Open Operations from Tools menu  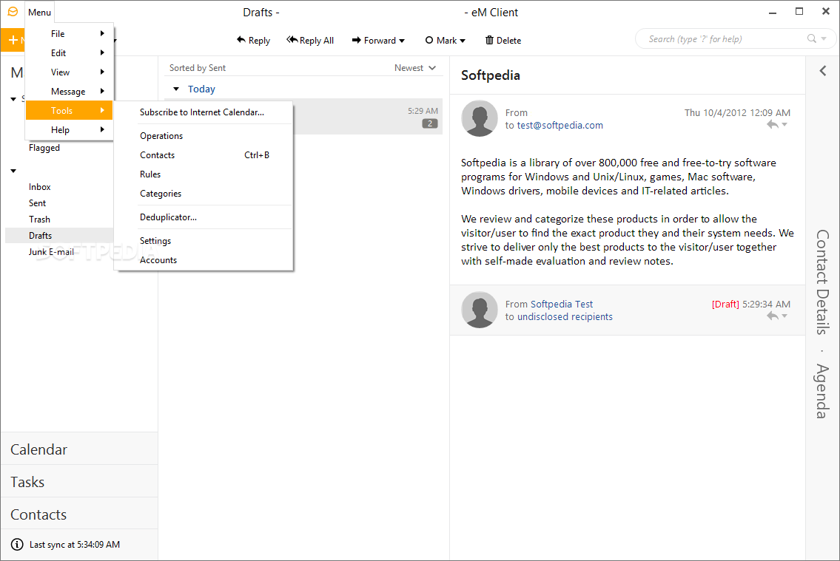point(204,136)
